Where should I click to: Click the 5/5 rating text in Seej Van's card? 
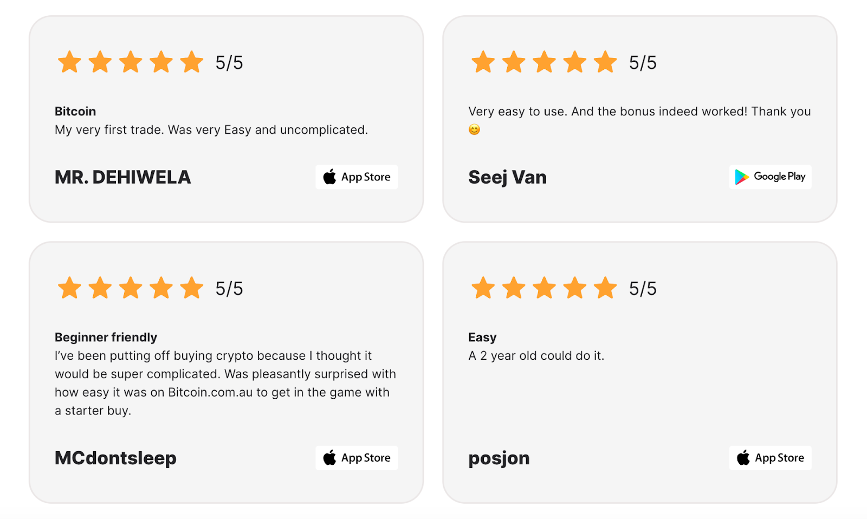pos(643,62)
